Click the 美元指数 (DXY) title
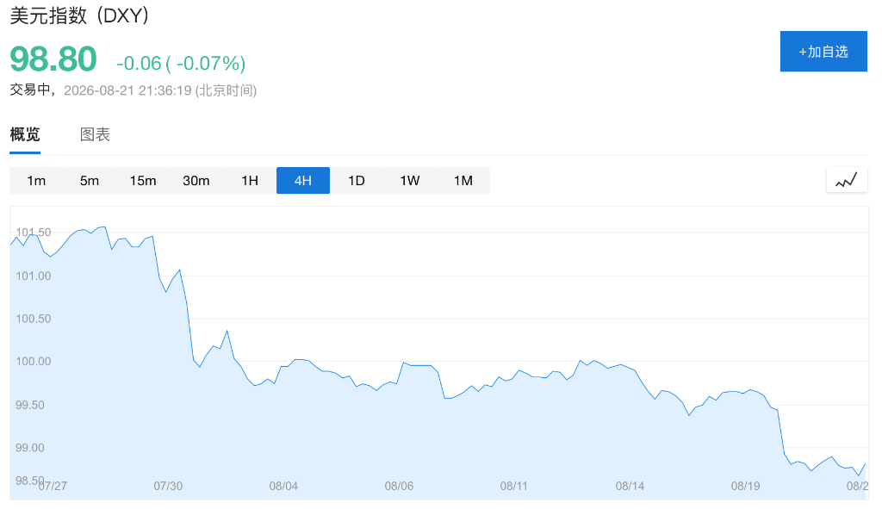The image size is (882, 509). 79,16
